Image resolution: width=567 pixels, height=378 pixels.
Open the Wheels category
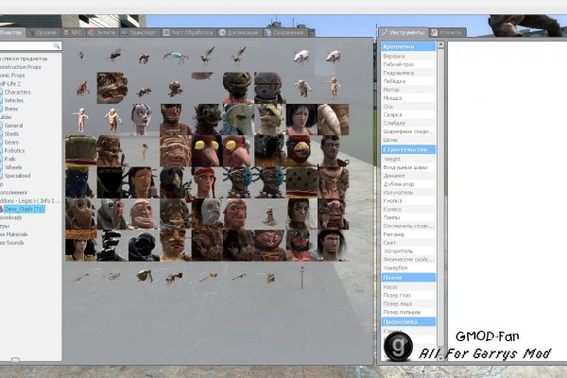pyautogui.click(x=13, y=167)
